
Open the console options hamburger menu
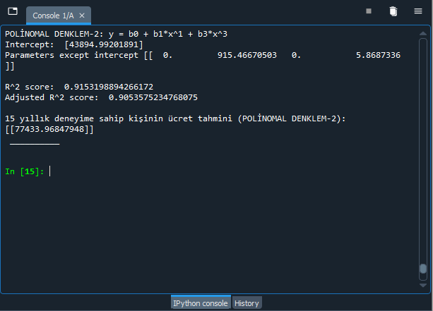tap(418, 11)
